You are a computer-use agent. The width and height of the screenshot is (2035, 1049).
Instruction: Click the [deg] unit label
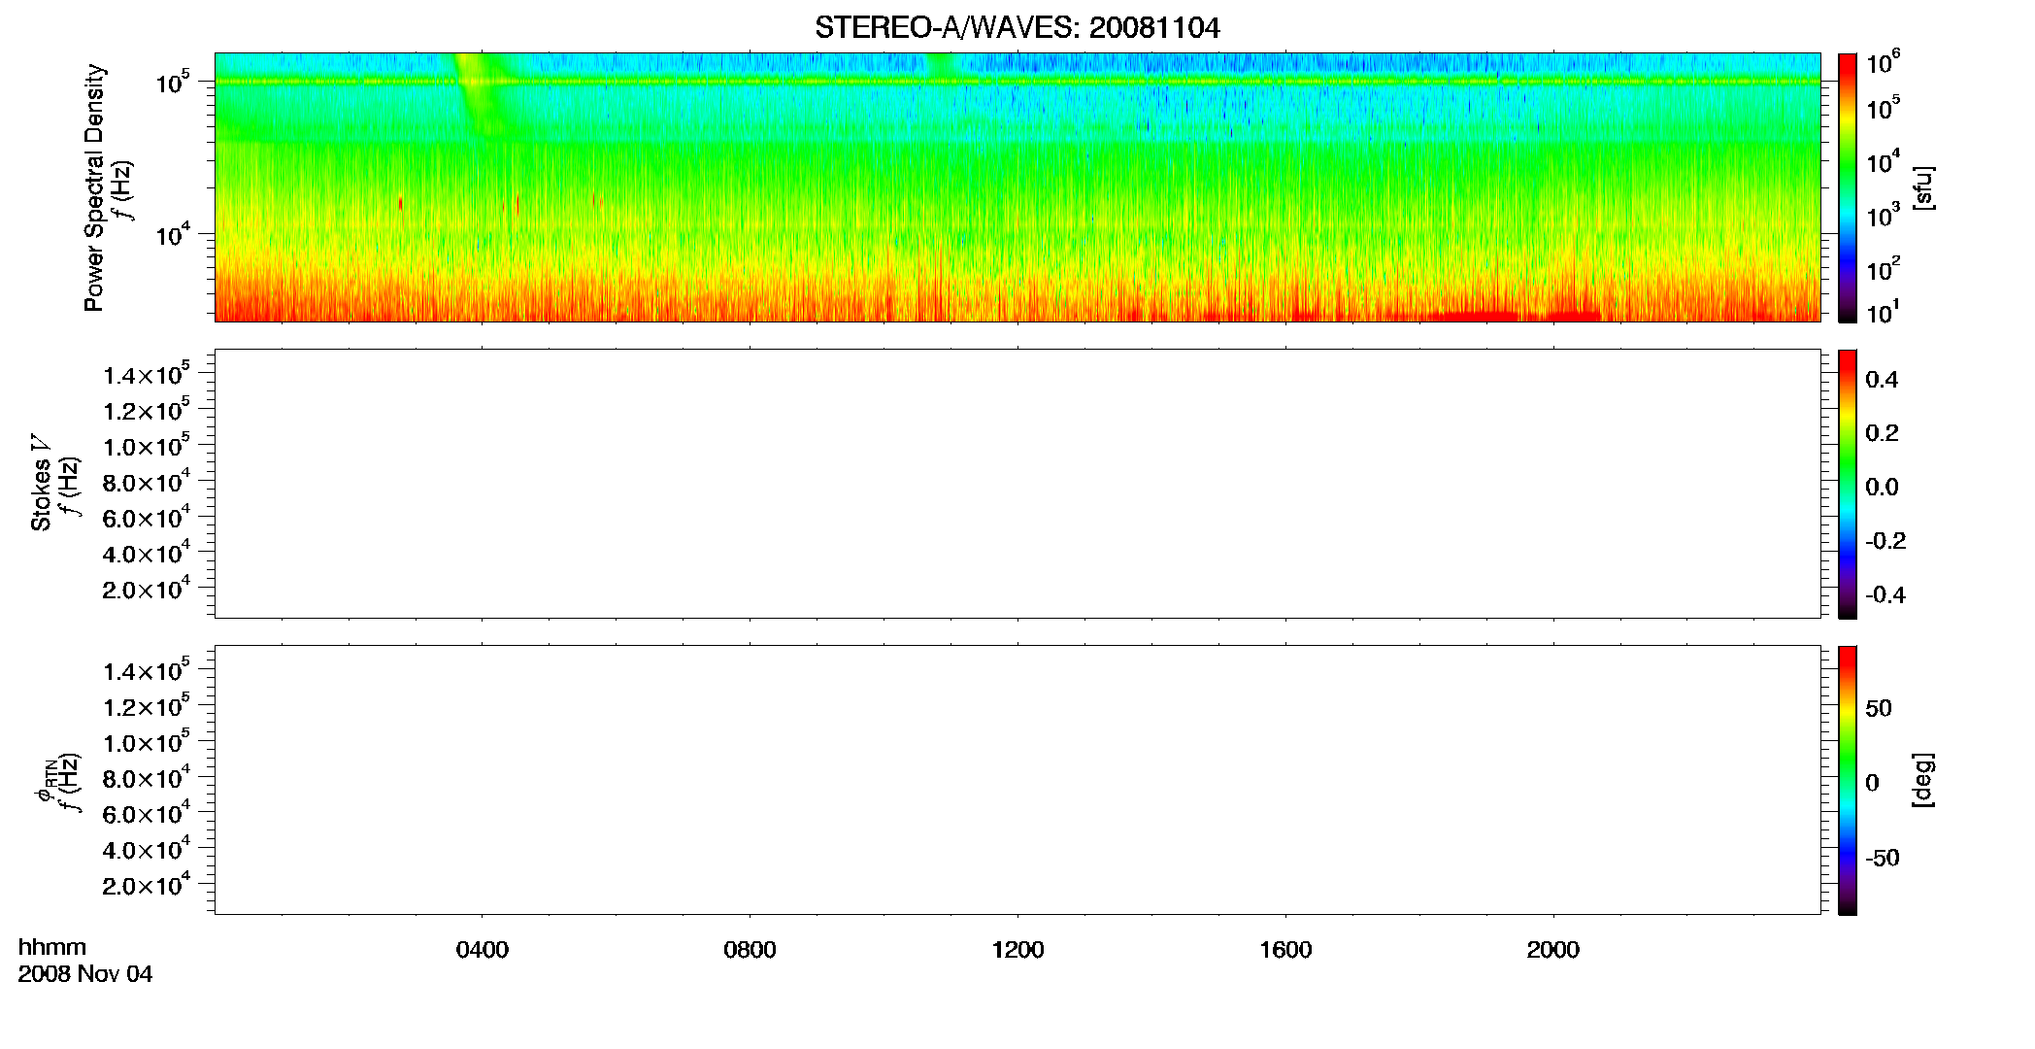pyautogui.click(x=1923, y=780)
